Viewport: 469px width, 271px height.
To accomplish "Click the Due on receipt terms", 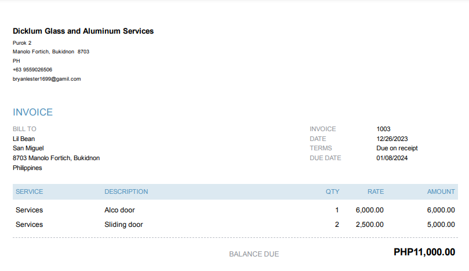I will 397,148.
